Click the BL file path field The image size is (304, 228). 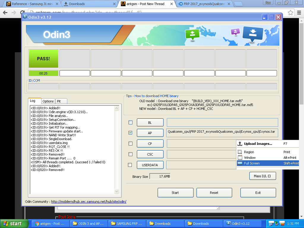point(222,123)
